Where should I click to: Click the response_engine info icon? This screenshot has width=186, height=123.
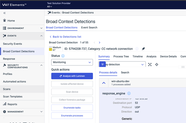tap(129, 93)
